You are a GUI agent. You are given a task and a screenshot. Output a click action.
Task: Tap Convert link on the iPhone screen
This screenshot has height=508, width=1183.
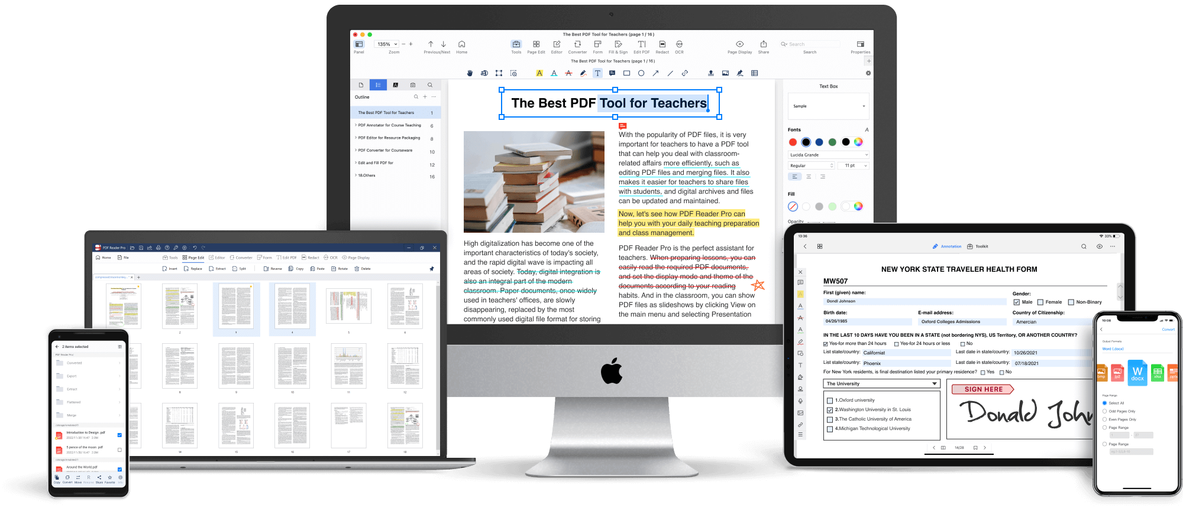point(1168,330)
